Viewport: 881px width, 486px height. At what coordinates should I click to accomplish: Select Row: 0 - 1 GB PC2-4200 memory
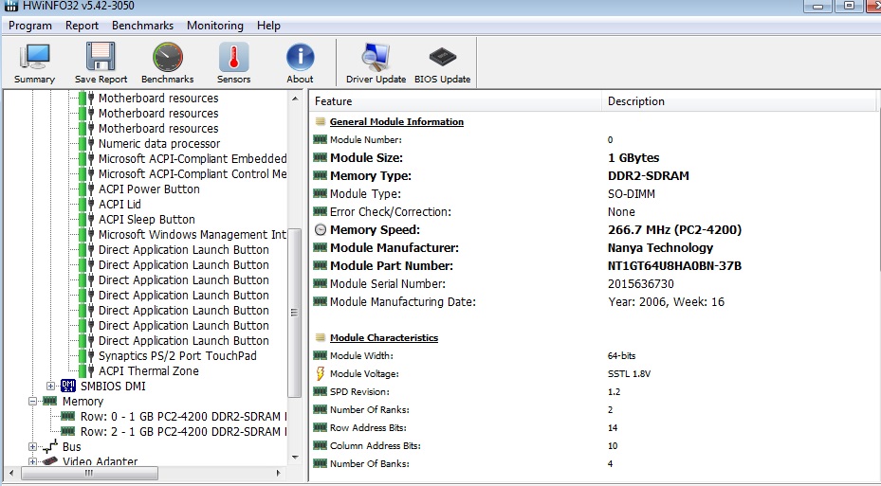coord(183,417)
